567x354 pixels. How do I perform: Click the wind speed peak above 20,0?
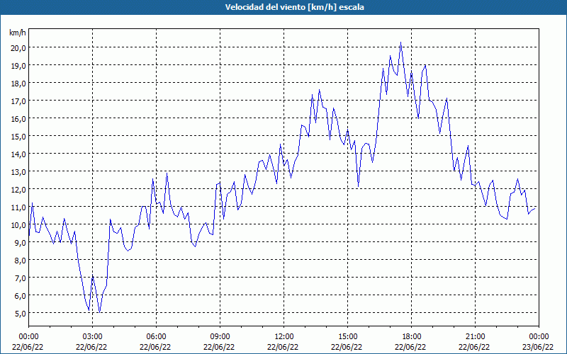400,42
